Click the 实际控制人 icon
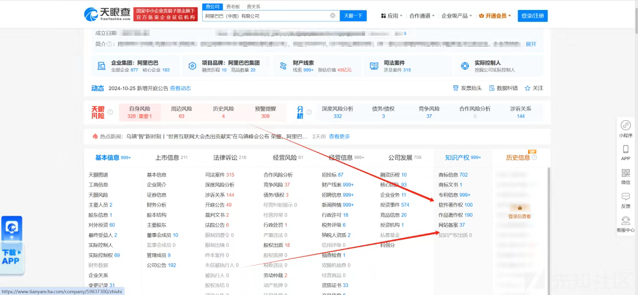 pos(464,66)
